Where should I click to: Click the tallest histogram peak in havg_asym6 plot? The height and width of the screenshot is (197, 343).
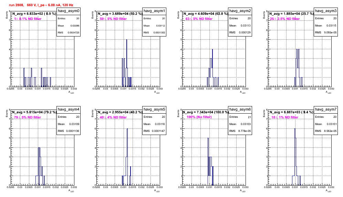(x=208, y=162)
